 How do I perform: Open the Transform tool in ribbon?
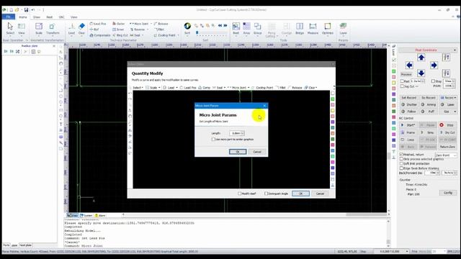point(53,29)
